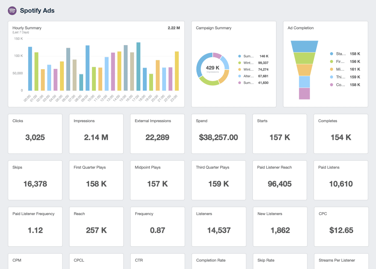Screen dimensions: 376x269
Task: Toggle the green campaign series showing 99,337
Action: tap(240, 63)
